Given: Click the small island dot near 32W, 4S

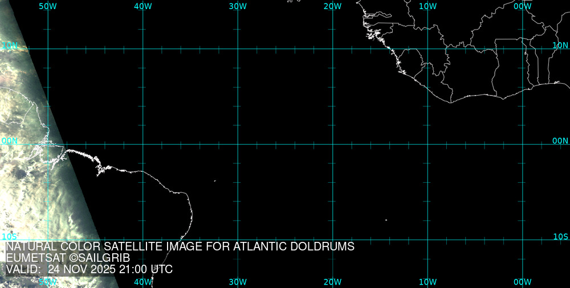Looking at the screenshot, I should (215, 181).
